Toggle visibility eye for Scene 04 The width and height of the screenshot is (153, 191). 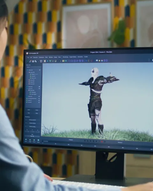[39, 96]
